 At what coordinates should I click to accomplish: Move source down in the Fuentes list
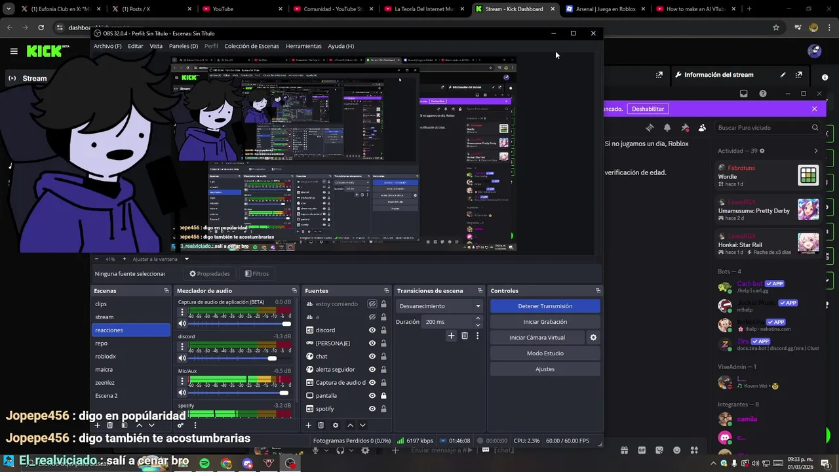click(362, 425)
